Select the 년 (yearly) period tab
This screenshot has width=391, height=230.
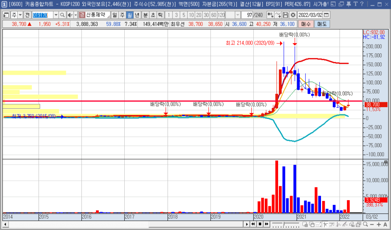click(x=137, y=15)
